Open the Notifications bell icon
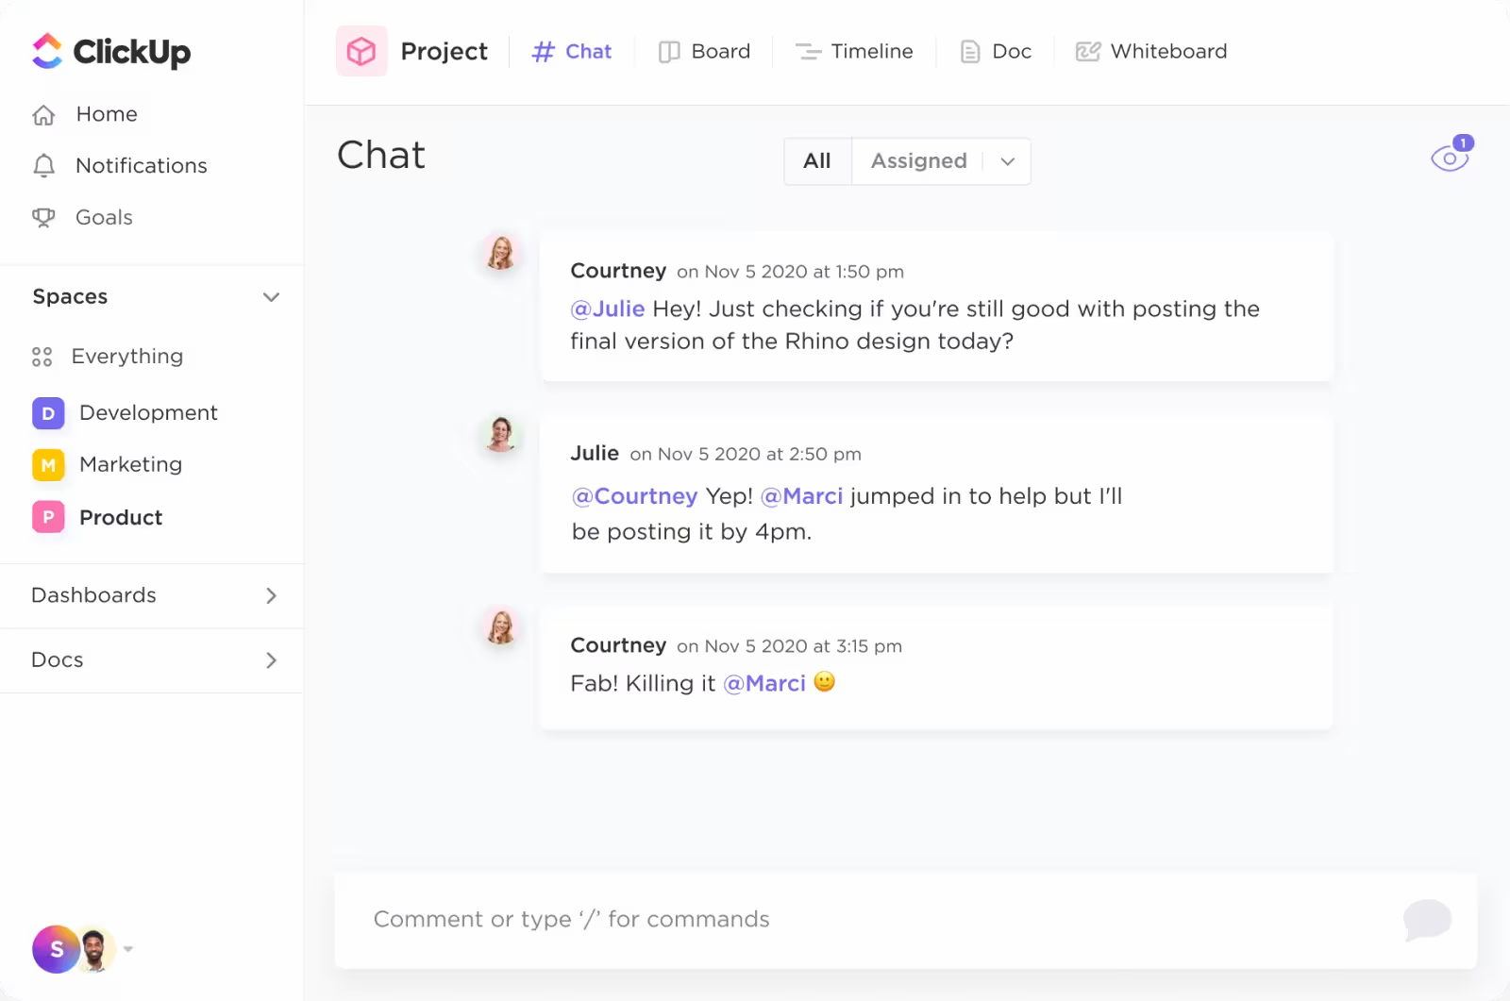1510x1001 pixels. [x=43, y=165]
